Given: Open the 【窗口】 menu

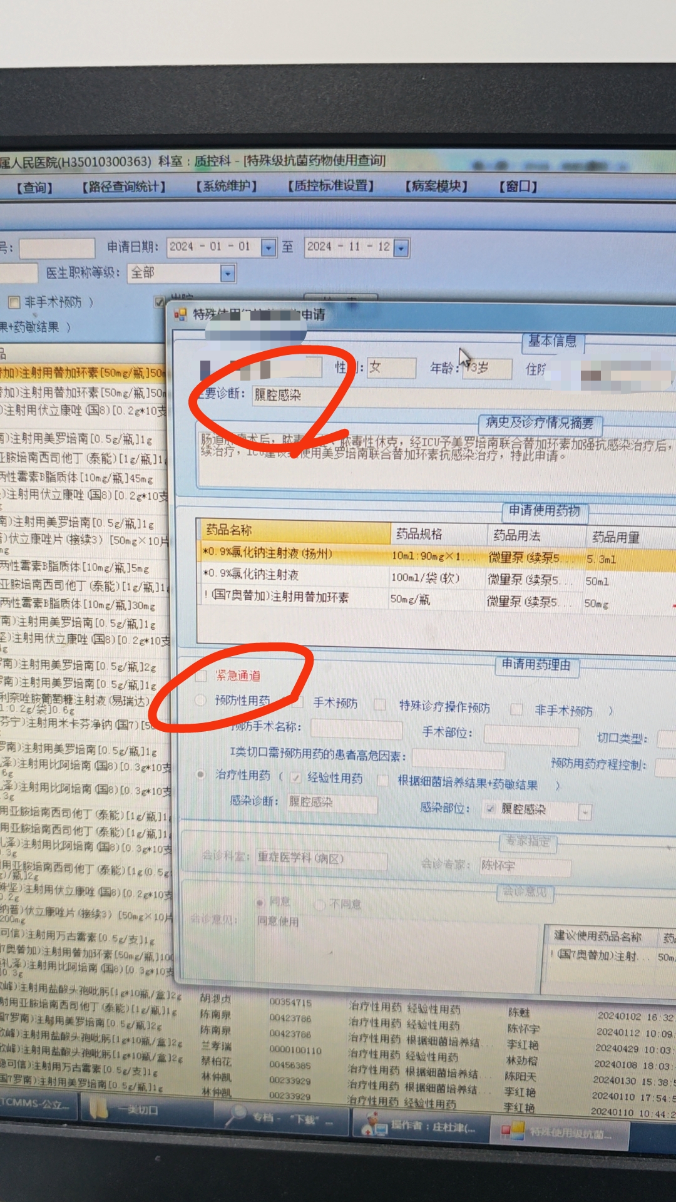Looking at the screenshot, I should point(518,186).
